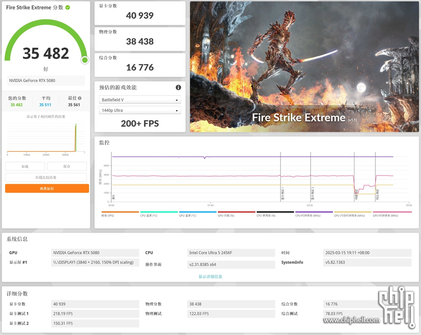Open the estimated game performance info icon
This screenshot has width=421, height=335.
click(x=178, y=88)
